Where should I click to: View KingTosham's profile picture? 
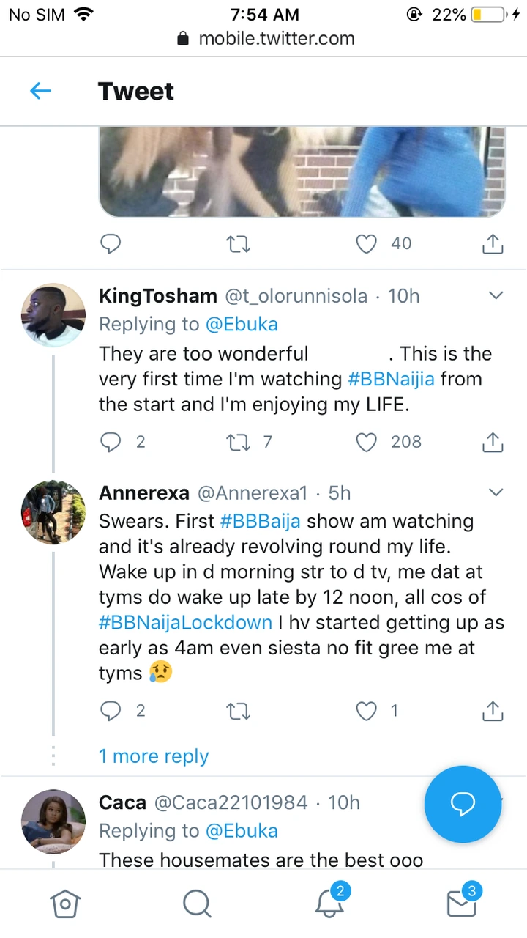click(x=53, y=316)
